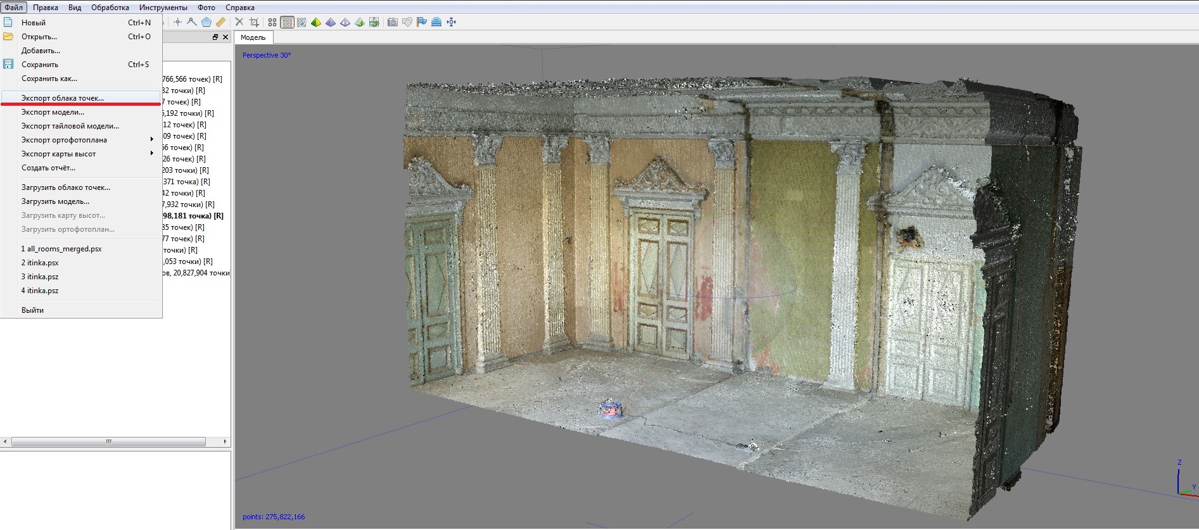
Task: Select chunk row ending 053 точки
Action: pyautogui.click(x=188, y=262)
